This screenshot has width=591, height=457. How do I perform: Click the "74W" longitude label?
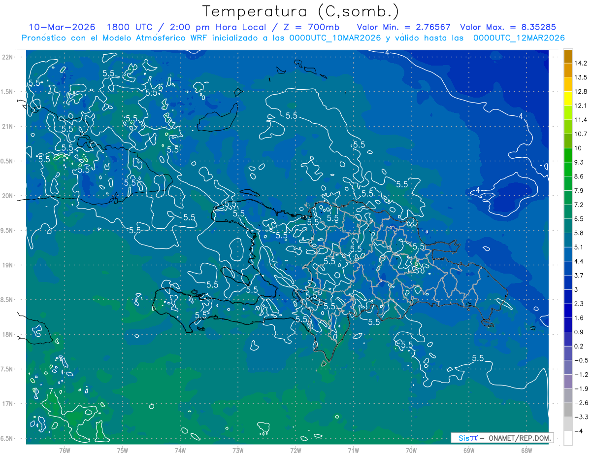click(180, 450)
